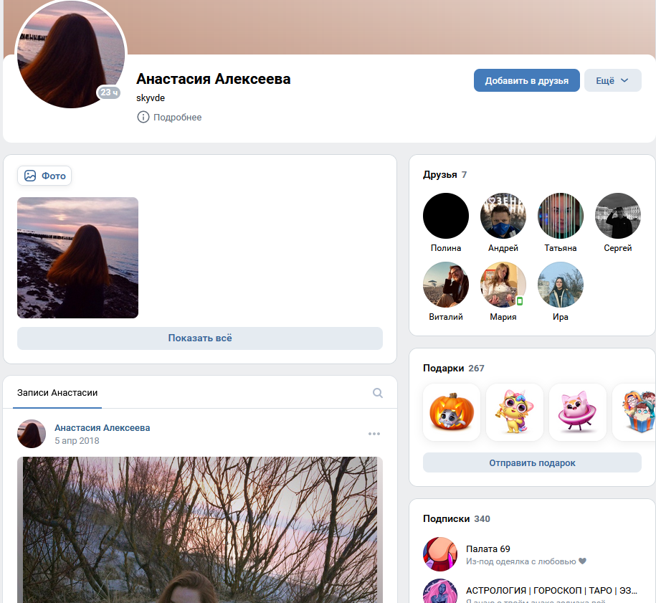
Task: Open the post date 5 апр 2018
Action: click(x=77, y=441)
